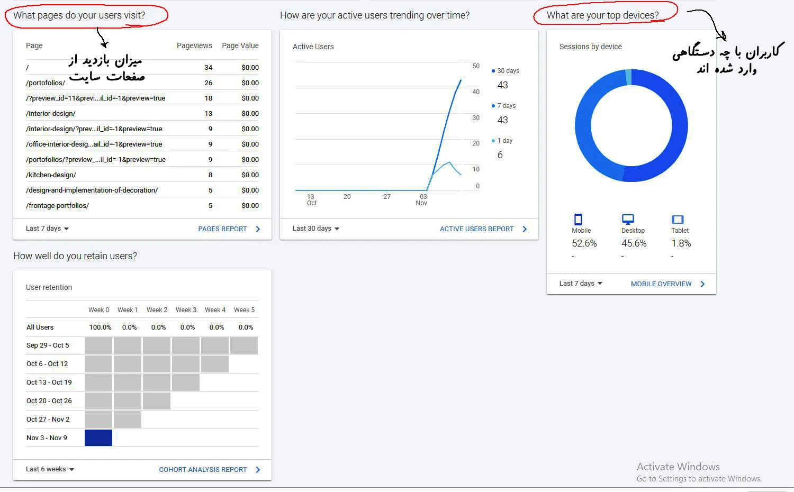Viewport: 794px width, 492px height.
Task: Go to MOBILE OVERVIEW report
Action: (x=661, y=284)
